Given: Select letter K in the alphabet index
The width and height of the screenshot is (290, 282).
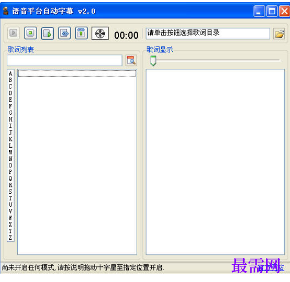Looking at the screenshot, I should (x=10, y=139).
